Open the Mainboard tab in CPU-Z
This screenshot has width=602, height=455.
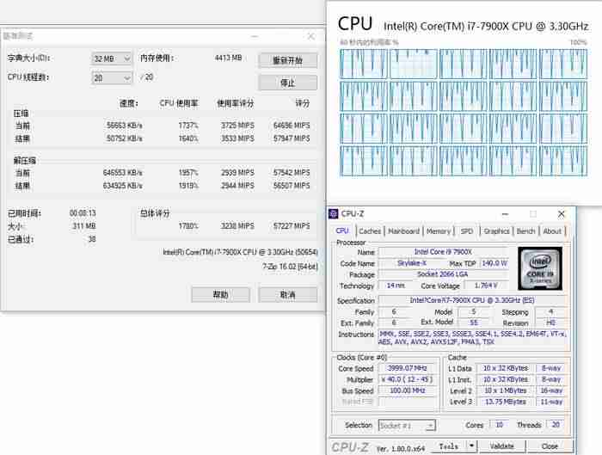click(403, 231)
